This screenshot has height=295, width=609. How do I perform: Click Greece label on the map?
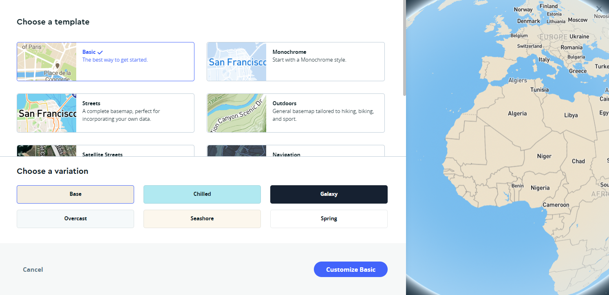point(578,71)
